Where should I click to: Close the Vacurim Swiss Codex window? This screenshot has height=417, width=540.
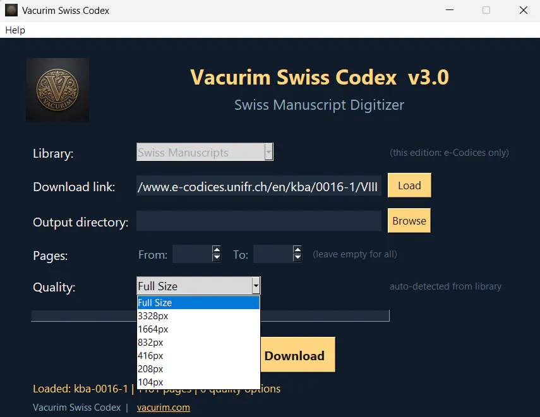[x=524, y=10]
